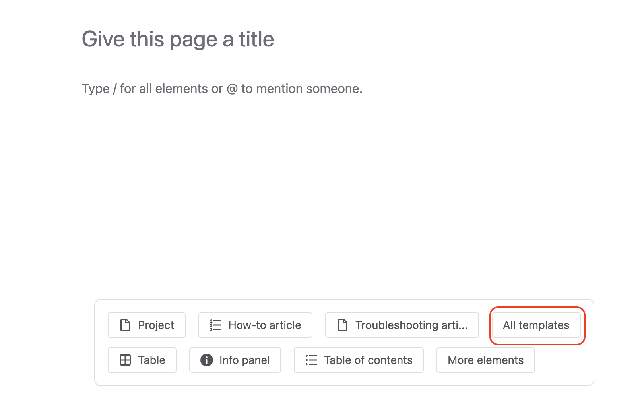This screenshot has height=395, width=644.
Task: Click the 'Info panel' label text
Action: point(244,360)
